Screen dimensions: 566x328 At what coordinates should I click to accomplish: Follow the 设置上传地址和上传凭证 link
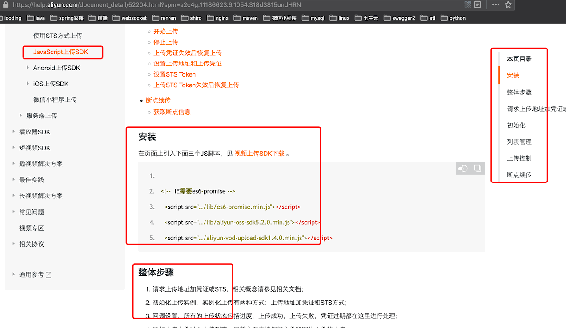point(188,64)
